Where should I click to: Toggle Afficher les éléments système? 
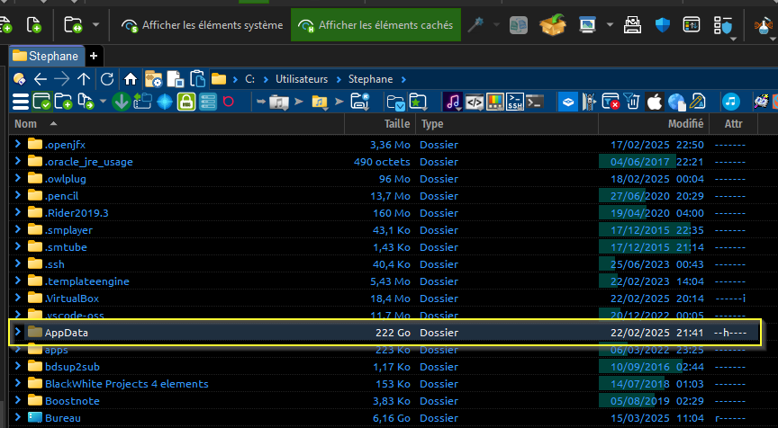(x=203, y=26)
